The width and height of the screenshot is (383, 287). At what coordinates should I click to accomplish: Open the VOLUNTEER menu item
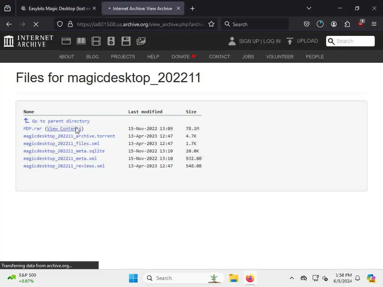(x=280, y=57)
